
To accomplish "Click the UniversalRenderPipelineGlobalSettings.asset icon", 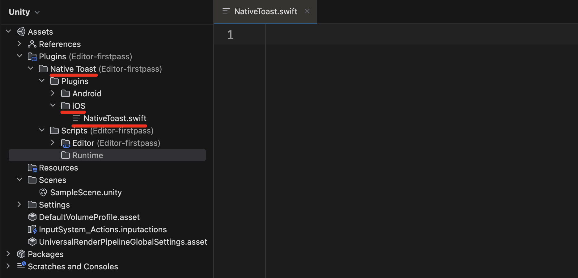I will tap(32, 242).
